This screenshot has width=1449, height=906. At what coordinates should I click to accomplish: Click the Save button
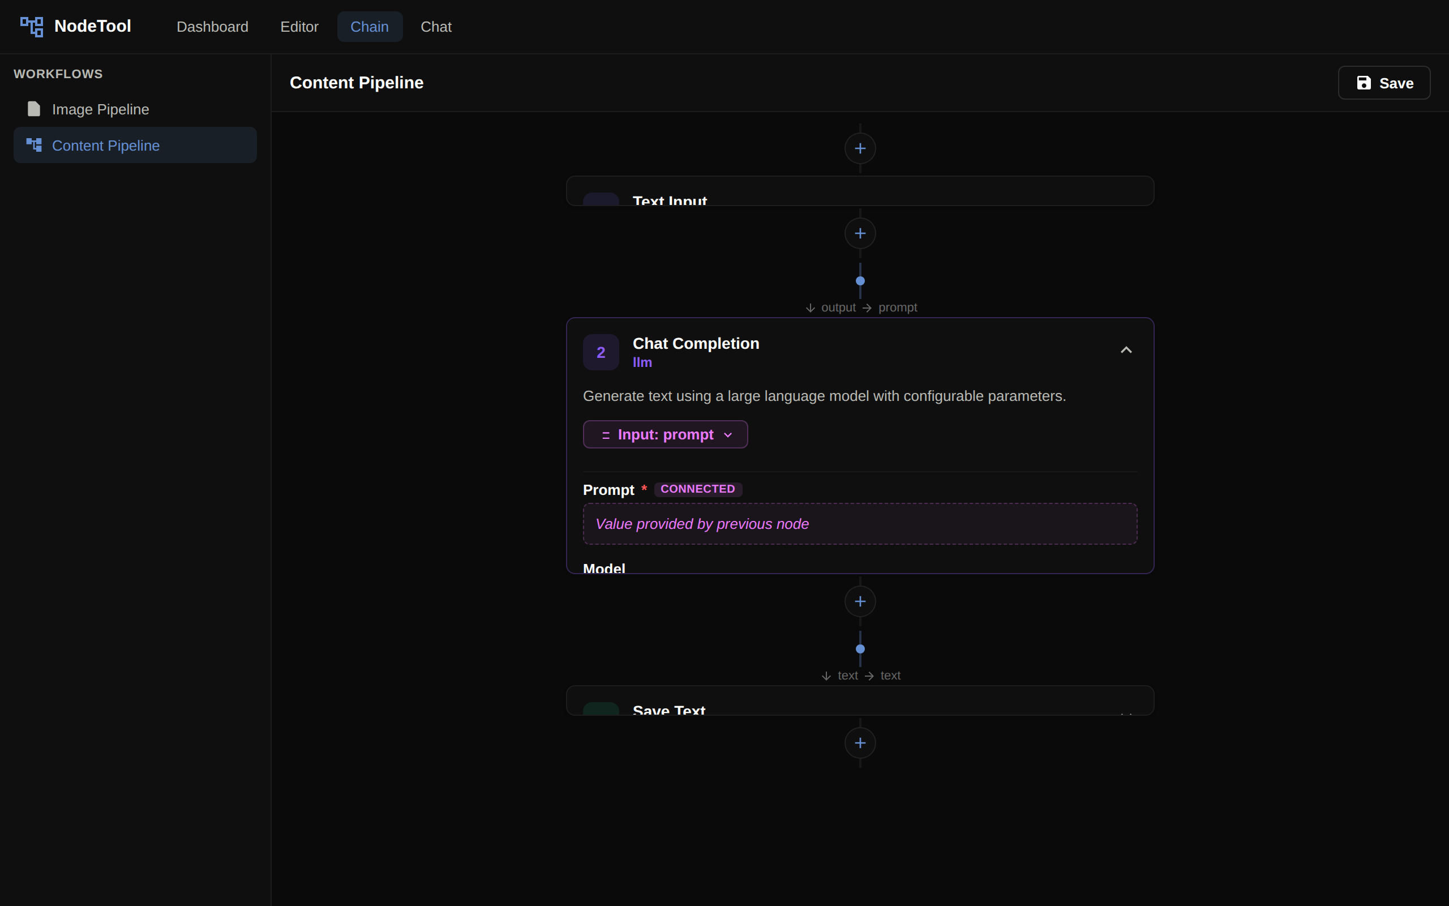[1384, 83]
